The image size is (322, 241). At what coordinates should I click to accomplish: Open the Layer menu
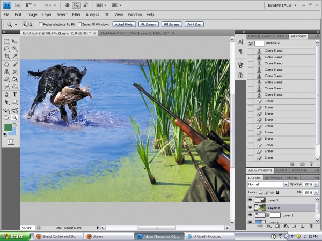tap(47, 14)
